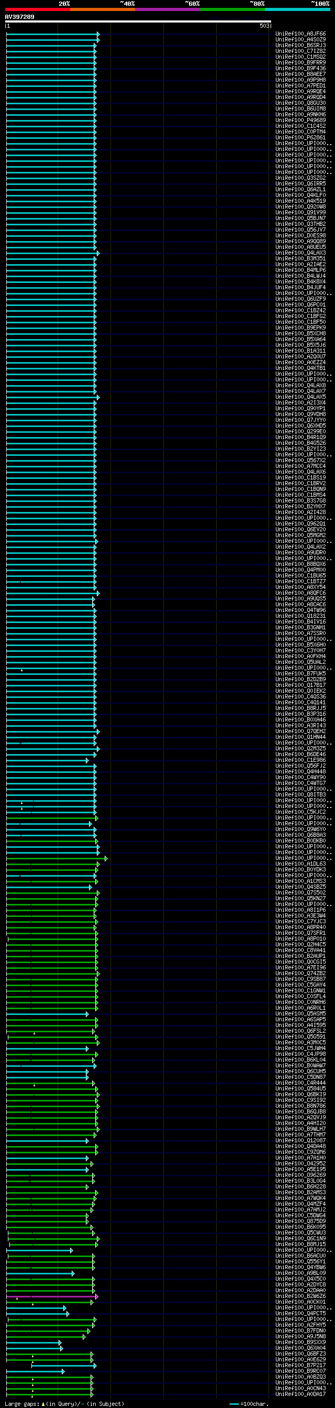Select hit label UniRef100_Q1HN44
This screenshot has height=1408, width=335.
[x=300, y=737]
